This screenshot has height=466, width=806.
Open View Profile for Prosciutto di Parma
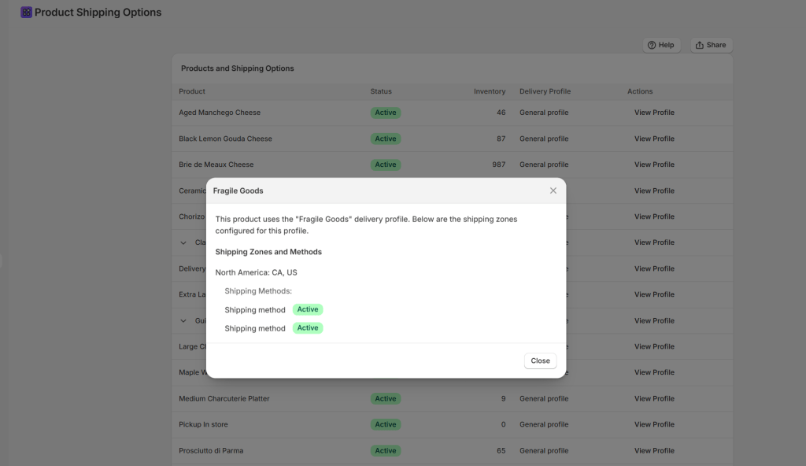click(x=654, y=451)
